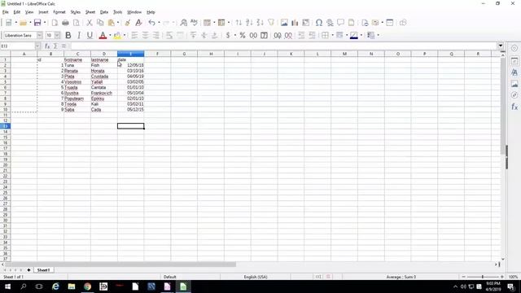Viewport: 521px width, 293px height.
Task: Open Name Box dropdown arrow
Action: (x=37, y=46)
